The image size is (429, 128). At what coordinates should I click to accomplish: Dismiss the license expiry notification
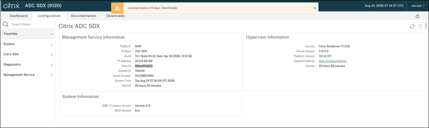(x=315, y=8)
